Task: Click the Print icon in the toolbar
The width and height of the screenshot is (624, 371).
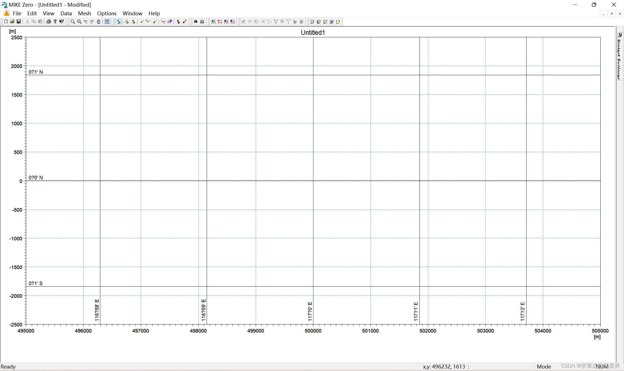Action: tap(49, 22)
